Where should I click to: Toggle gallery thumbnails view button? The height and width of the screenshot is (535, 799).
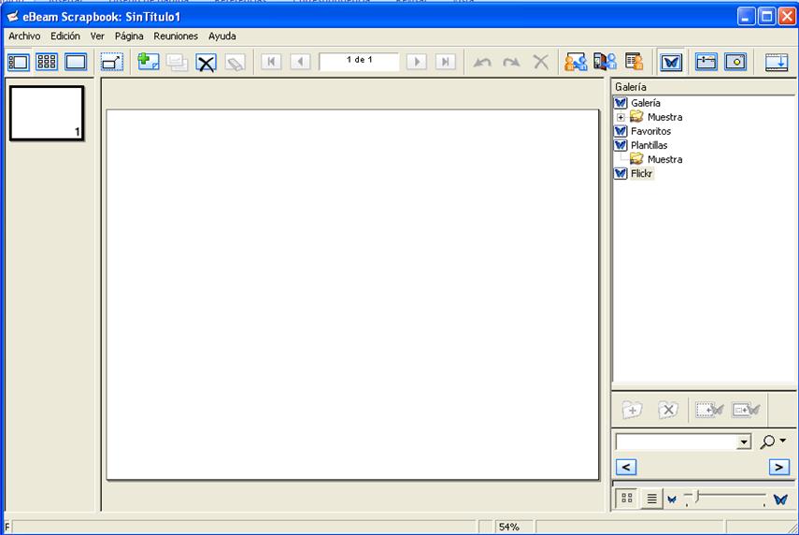tap(627, 499)
